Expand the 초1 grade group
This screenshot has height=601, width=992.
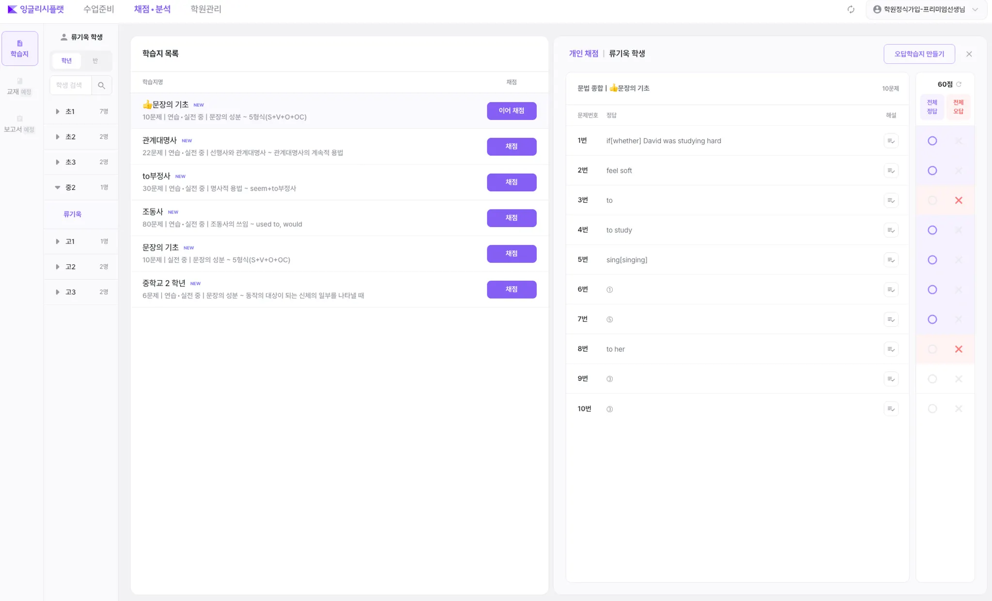click(58, 112)
